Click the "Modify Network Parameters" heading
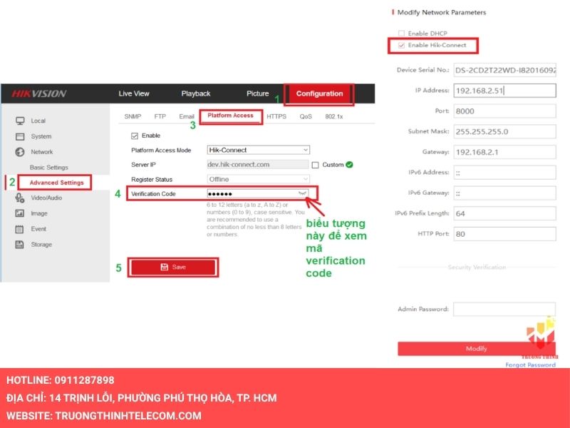Viewport: 570px width, 428px height. 441,12
